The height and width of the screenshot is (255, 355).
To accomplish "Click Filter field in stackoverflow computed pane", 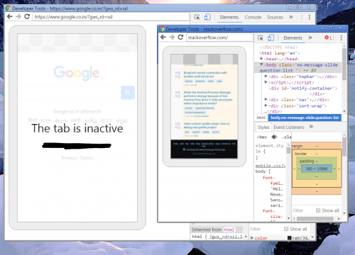I will coord(303,210).
